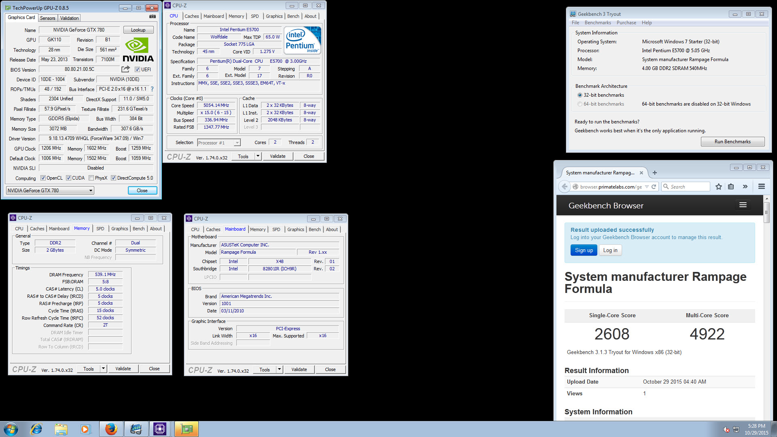Click the Firefox URL address bar

(x=611, y=187)
